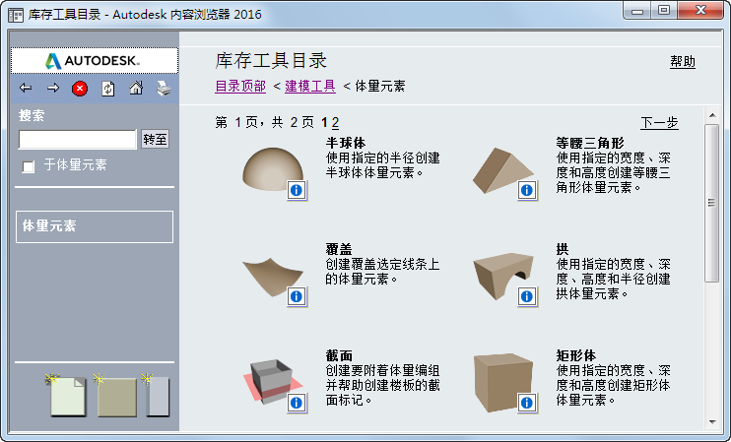This screenshot has height=442, width=731.
Task: Click the window title bar app icon
Action: coord(16,15)
